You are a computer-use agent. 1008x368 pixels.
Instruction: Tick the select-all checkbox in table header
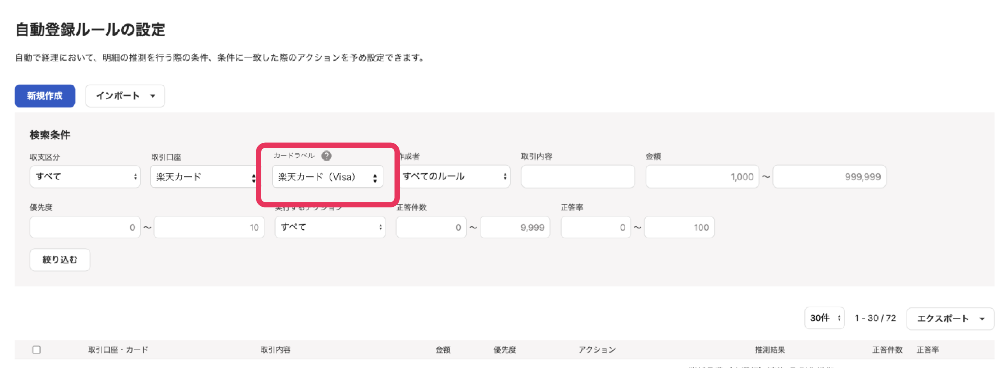pos(36,349)
